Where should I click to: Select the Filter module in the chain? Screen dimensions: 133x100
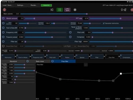click(x=97, y=56)
